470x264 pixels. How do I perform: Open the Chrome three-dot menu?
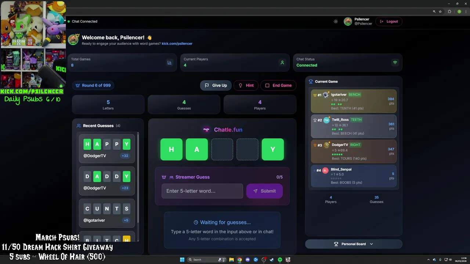[465, 12]
